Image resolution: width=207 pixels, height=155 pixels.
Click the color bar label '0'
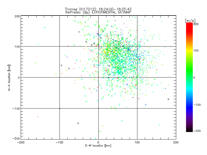pyautogui.click(x=194, y=78)
